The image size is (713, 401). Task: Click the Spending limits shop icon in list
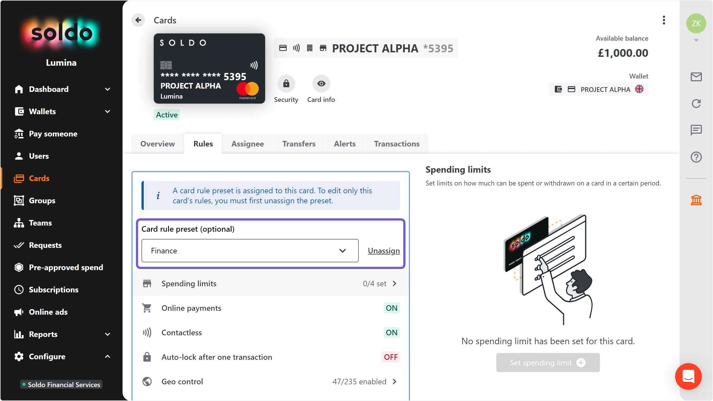pyautogui.click(x=147, y=283)
